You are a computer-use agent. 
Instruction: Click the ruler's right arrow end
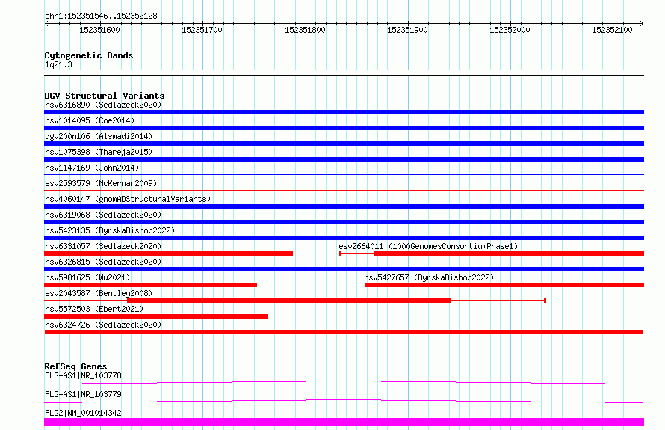pyautogui.click(x=642, y=24)
